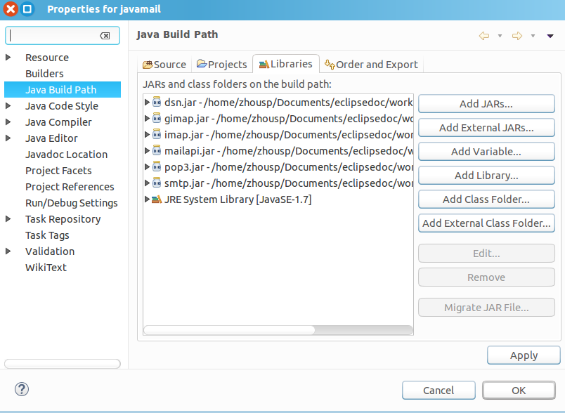
Task: Expand the pop3.jar entry
Action: point(147,166)
